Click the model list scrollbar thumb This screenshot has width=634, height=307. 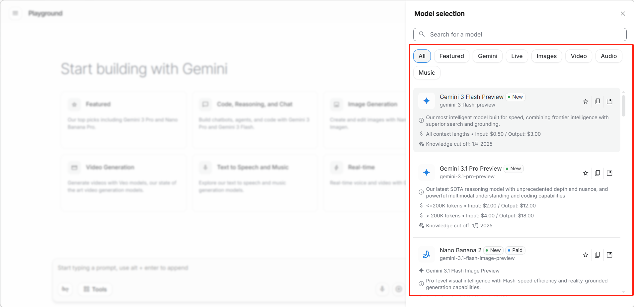coord(623,106)
